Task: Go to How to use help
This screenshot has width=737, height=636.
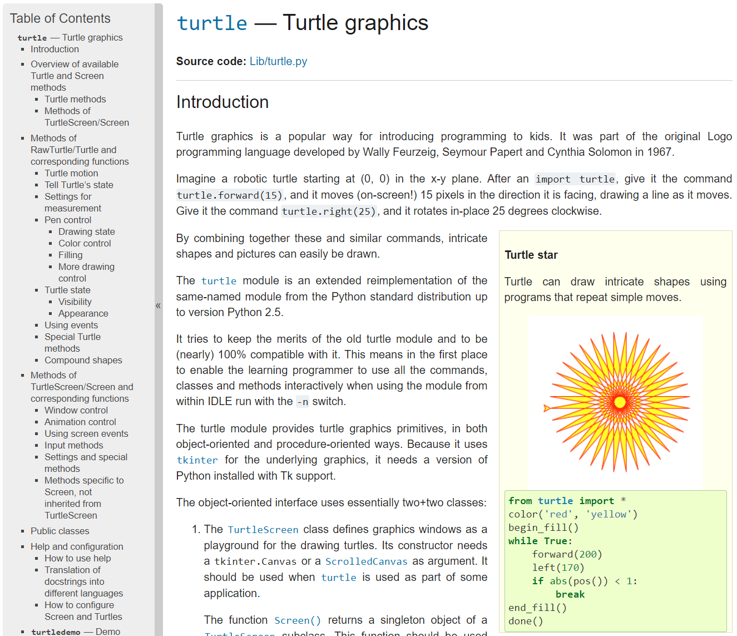Action: [77, 558]
